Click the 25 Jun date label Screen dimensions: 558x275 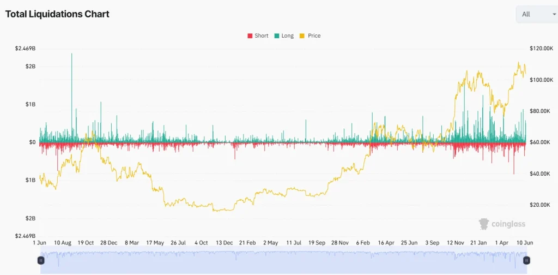409,243
